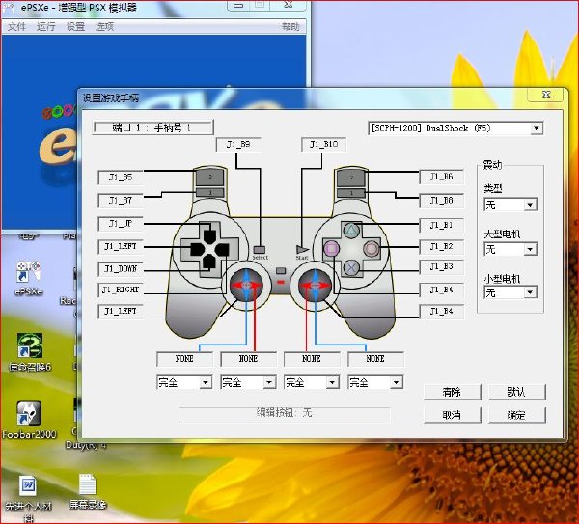The width and height of the screenshot is (579, 524).
Task: Open the 选项 menu in ePSXe window
Action: pyautogui.click(x=104, y=27)
